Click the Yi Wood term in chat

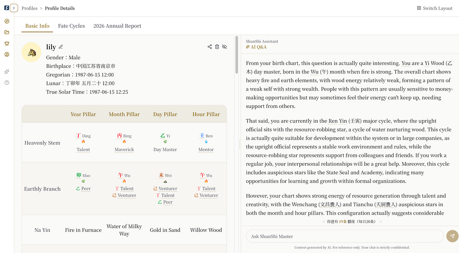(x=435, y=63)
